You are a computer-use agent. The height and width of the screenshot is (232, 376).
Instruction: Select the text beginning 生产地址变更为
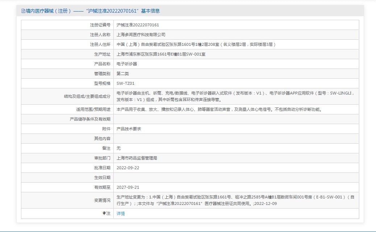click(x=235, y=200)
